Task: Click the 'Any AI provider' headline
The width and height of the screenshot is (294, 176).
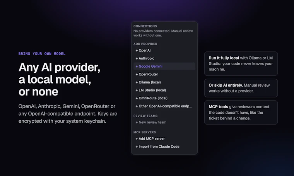Action: pos(59,79)
